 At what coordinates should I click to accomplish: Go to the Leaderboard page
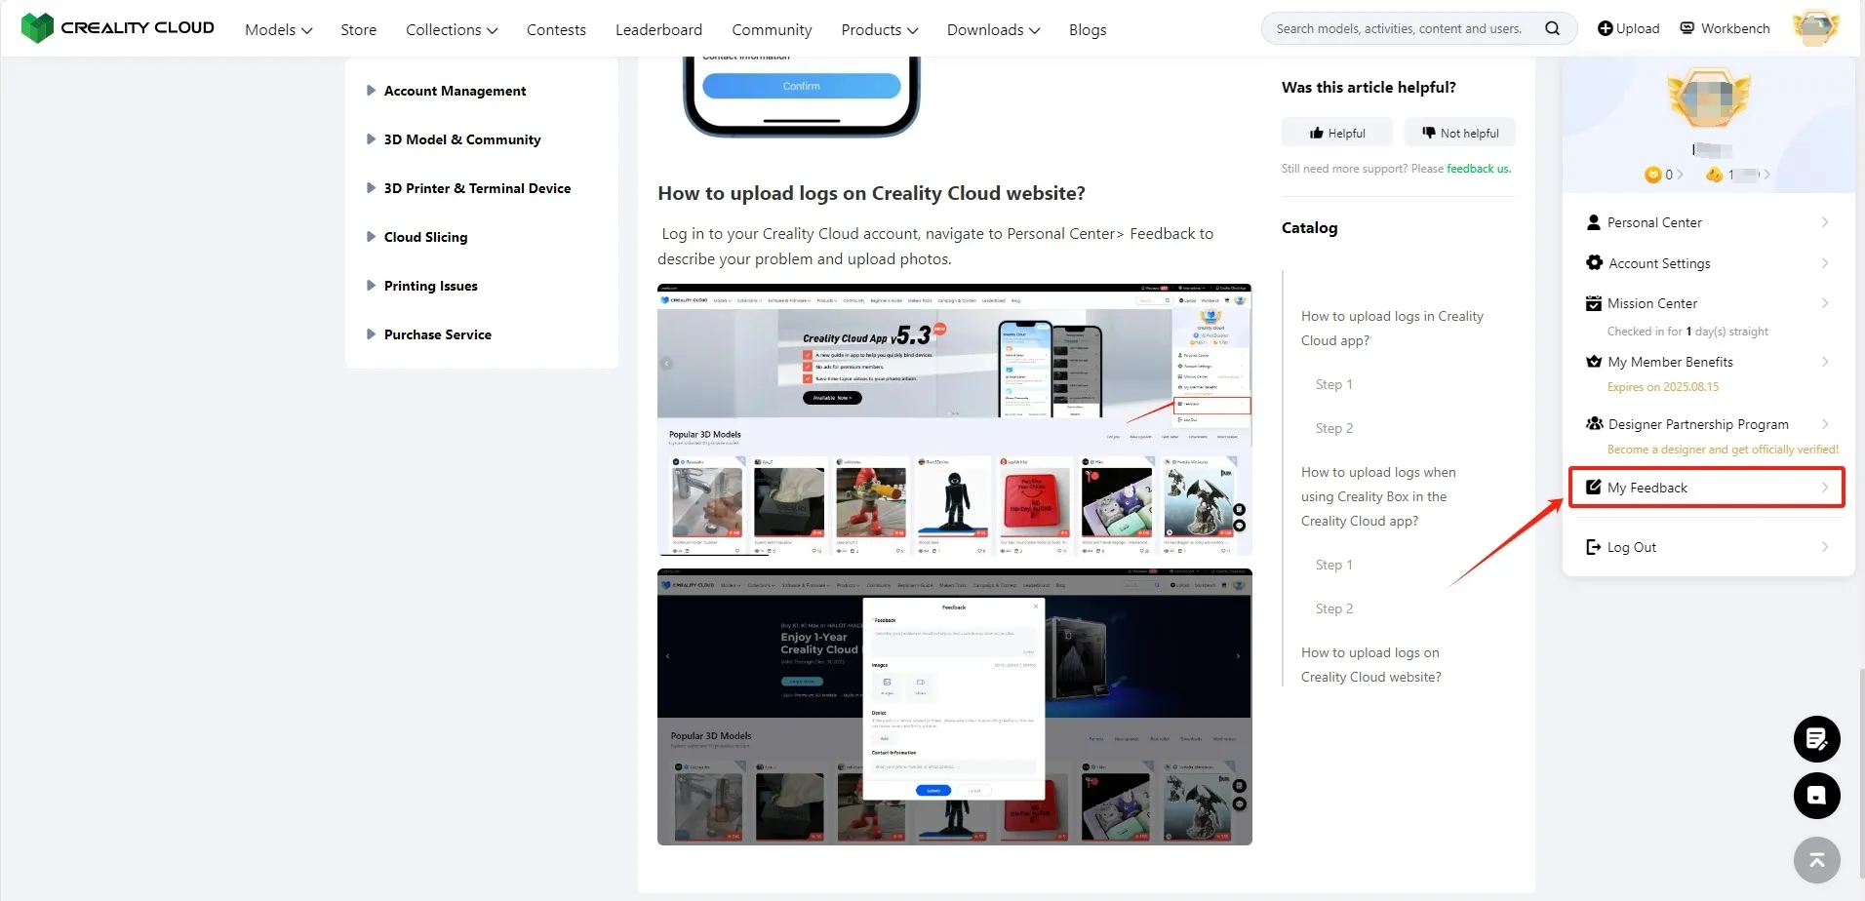coord(658,29)
